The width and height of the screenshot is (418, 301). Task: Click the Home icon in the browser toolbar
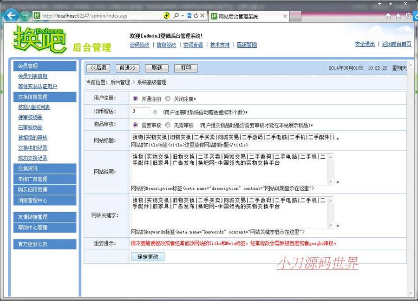pos(388,15)
